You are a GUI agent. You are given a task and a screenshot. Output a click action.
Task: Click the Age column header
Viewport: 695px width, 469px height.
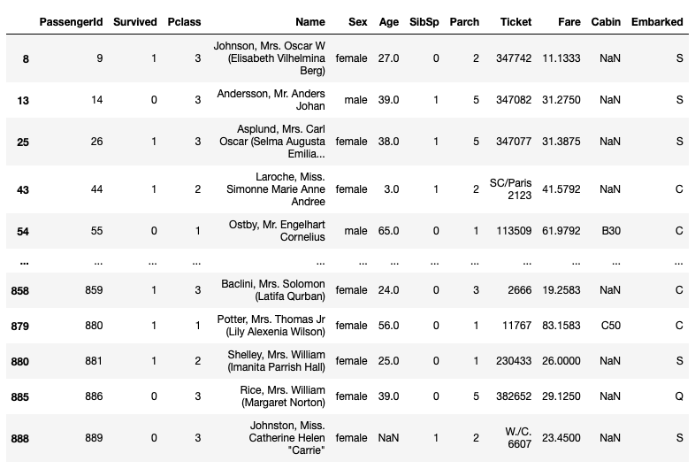coord(389,22)
